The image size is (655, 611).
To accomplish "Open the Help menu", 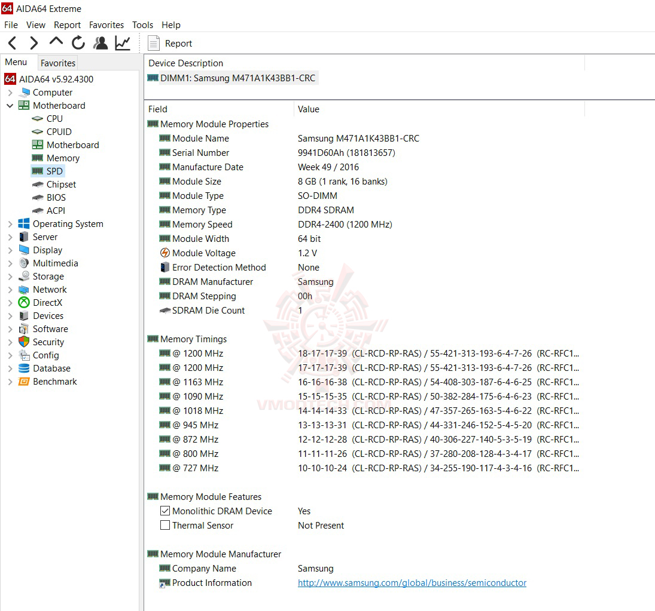I will (171, 25).
